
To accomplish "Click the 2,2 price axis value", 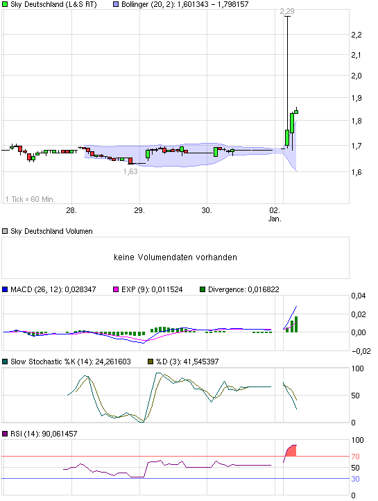I will (x=356, y=35).
